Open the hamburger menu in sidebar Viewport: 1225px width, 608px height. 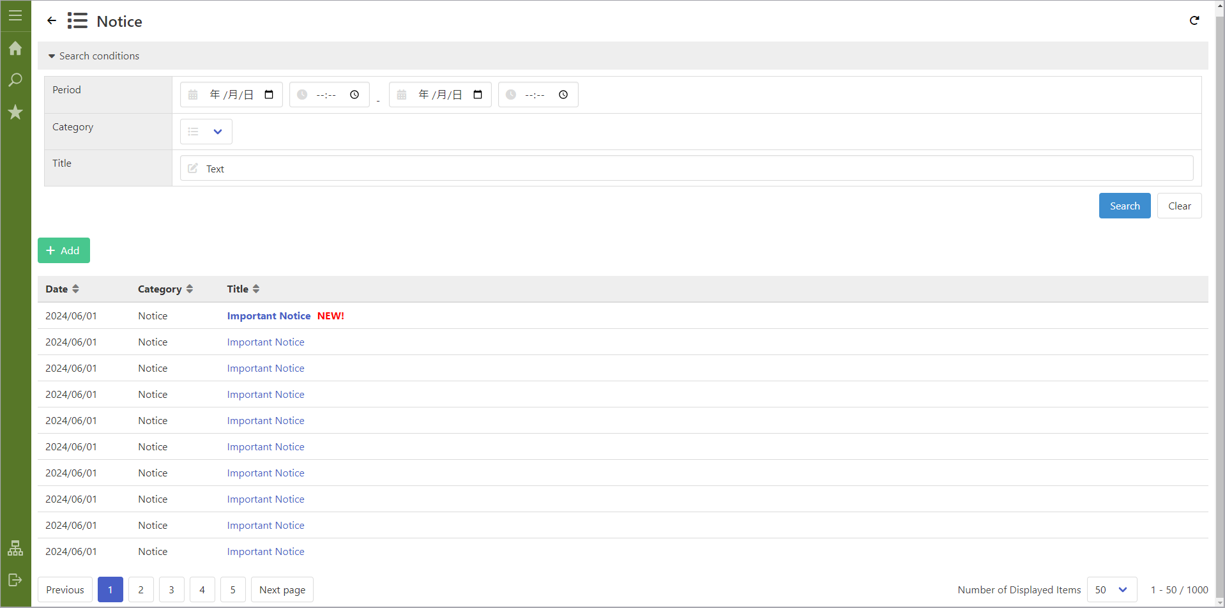[x=15, y=15]
